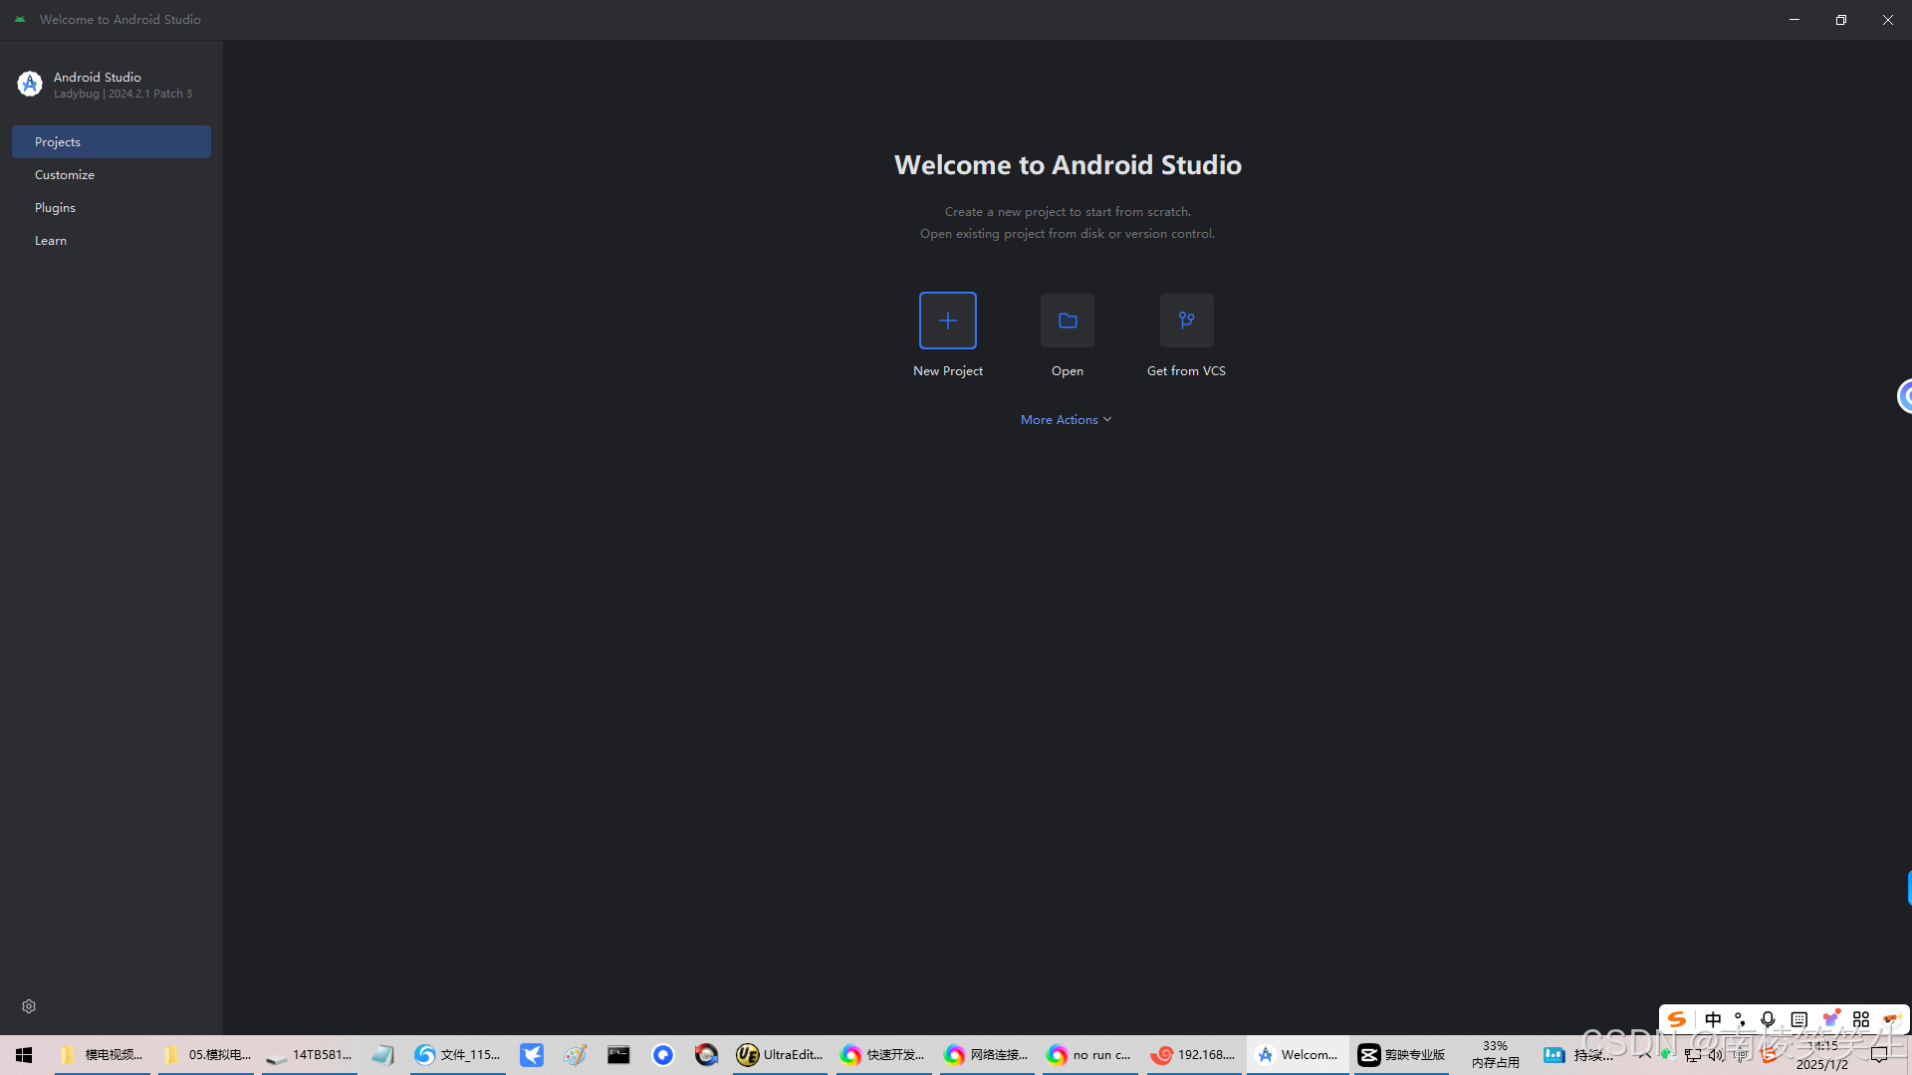Open the Plugins tab

tap(55, 208)
